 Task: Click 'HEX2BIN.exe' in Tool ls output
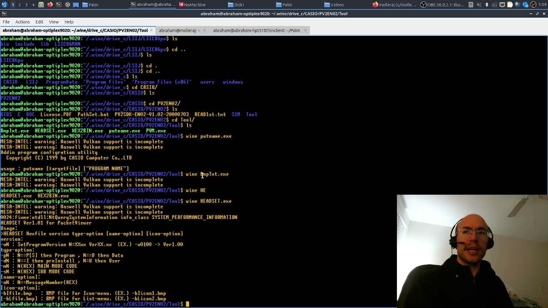point(87,131)
